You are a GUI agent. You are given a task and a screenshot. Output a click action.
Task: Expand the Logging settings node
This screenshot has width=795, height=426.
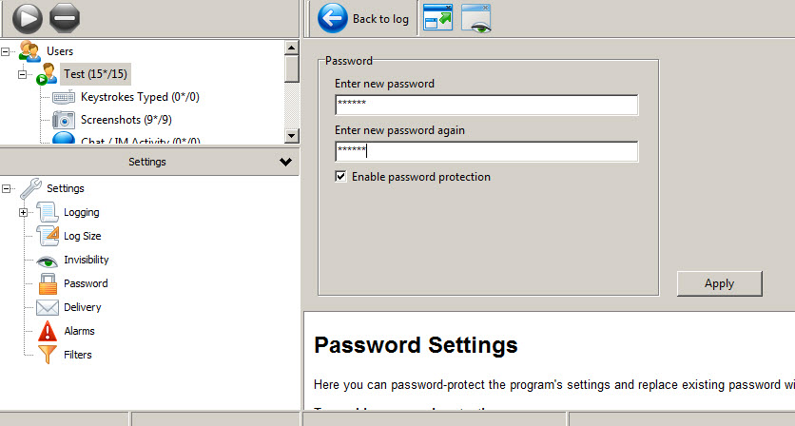[x=24, y=212]
